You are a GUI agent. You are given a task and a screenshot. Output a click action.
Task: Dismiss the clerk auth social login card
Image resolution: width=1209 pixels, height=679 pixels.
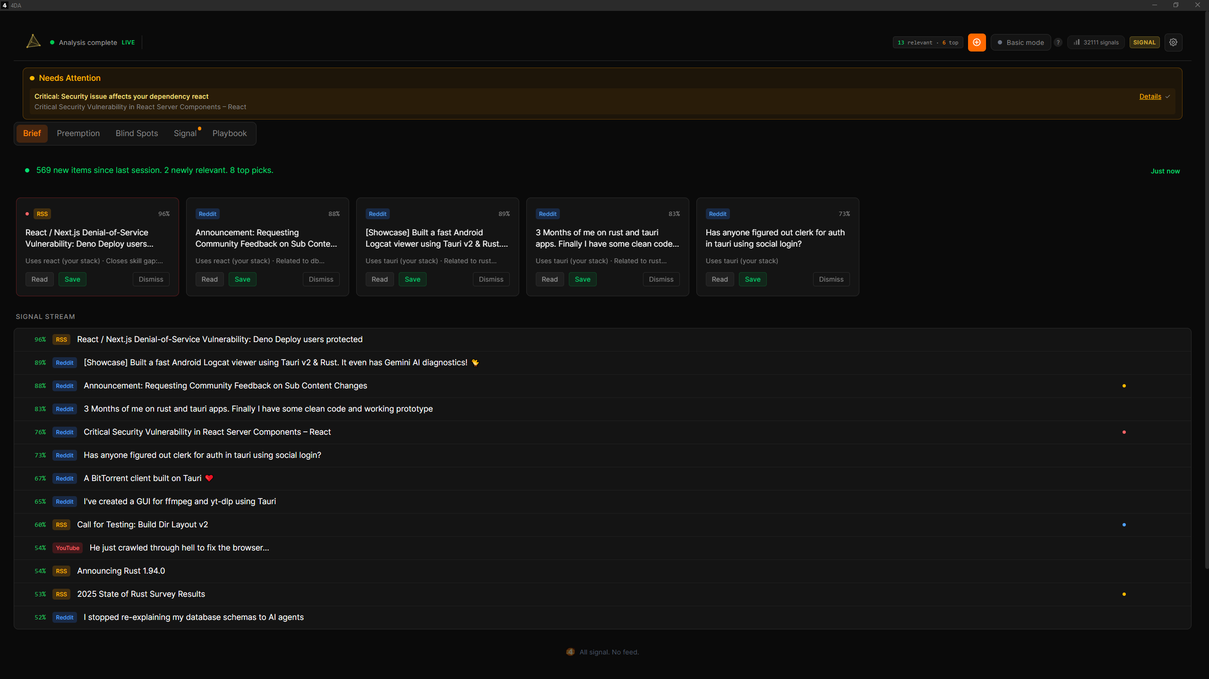click(831, 279)
